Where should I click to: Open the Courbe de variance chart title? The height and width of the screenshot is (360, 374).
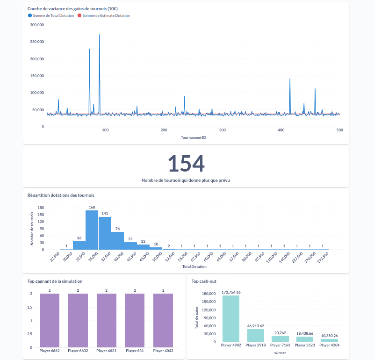[72, 8]
